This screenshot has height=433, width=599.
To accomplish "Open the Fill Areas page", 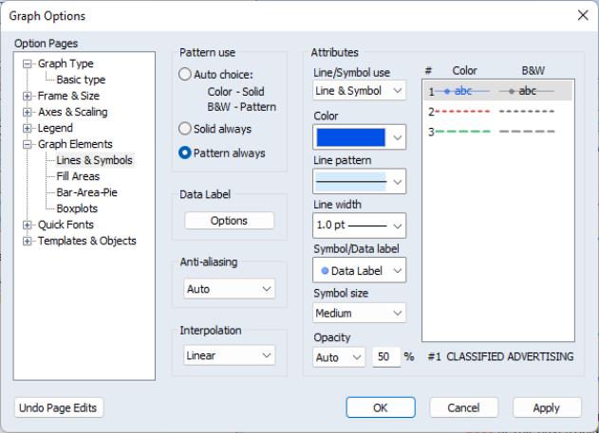I will 78,176.
